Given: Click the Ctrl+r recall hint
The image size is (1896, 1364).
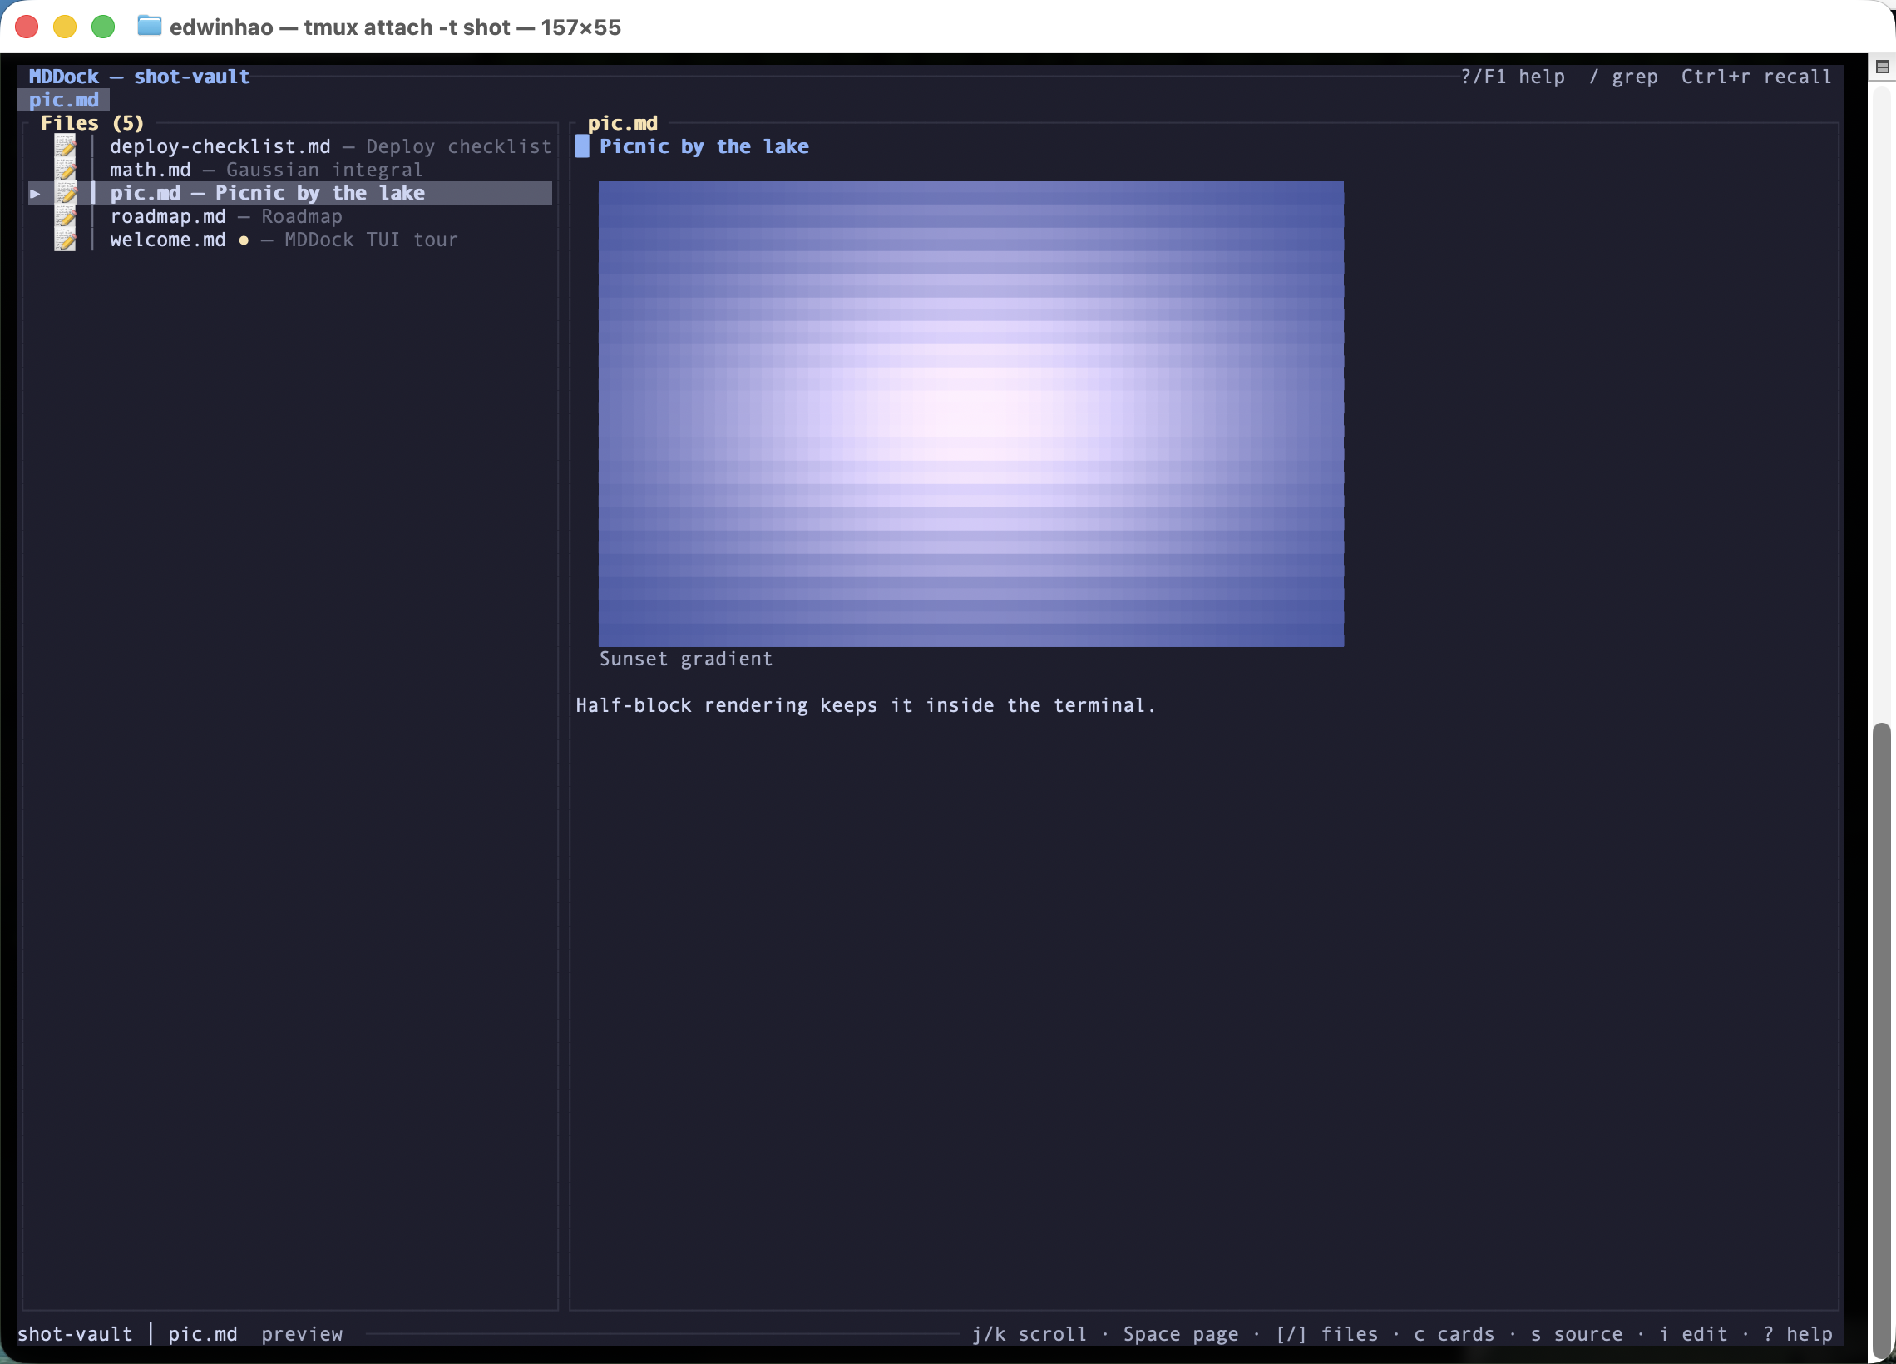Looking at the screenshot, I should point(1755,77).
